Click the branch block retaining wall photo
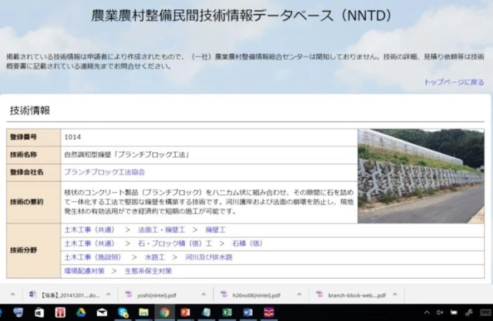 click(x=420, y=175)
